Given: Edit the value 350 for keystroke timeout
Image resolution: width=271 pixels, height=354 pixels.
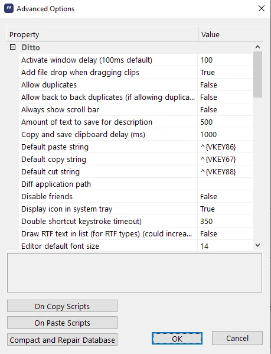Looking at the screenshot, I should pos(225,222).
